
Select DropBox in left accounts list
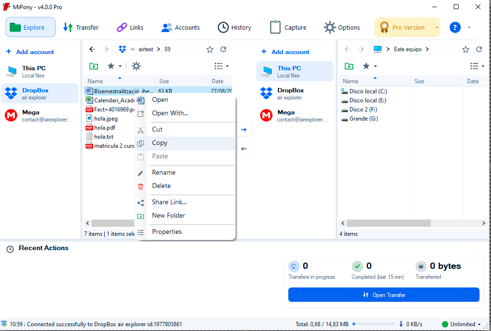(x=40, y=93)
